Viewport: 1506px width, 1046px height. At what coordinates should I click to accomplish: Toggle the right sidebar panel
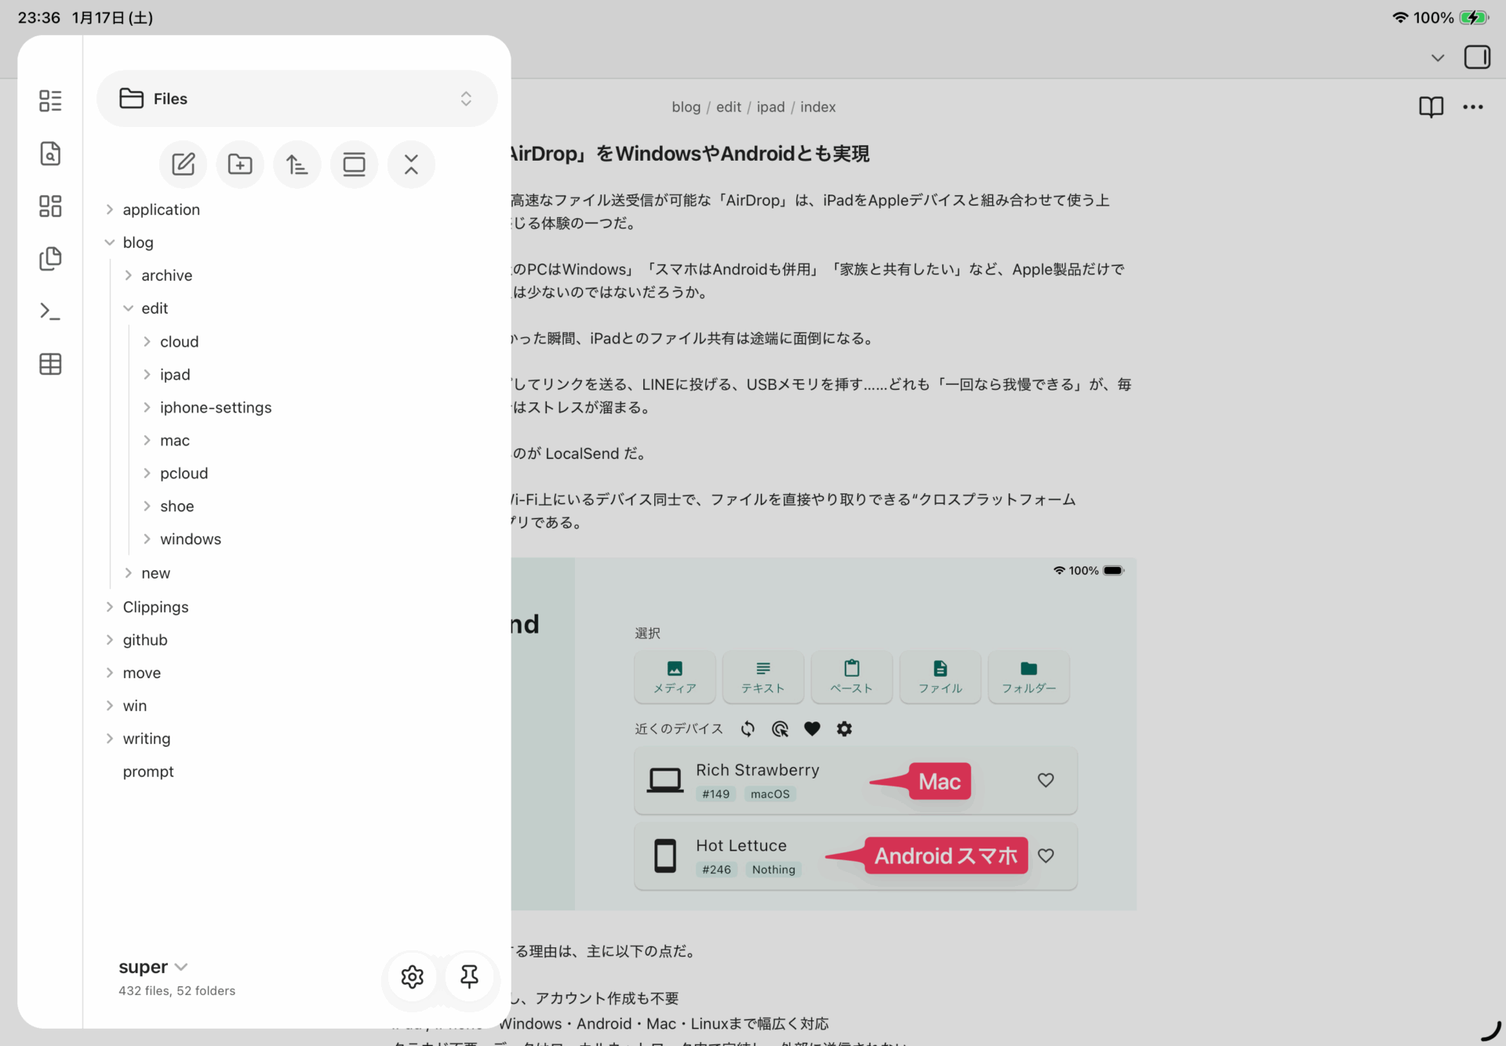[x=1477, y=57]
